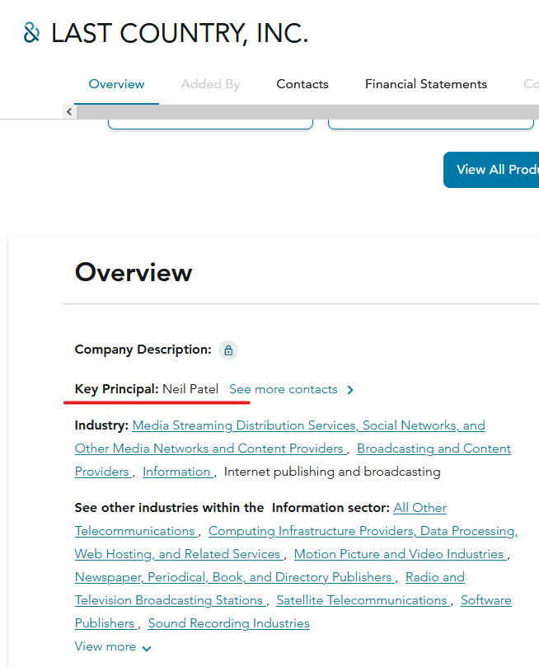Visit Computing Infrastructure Providers, Data Processing link
This screenshot has width=539, height=667.
(362, 531)
